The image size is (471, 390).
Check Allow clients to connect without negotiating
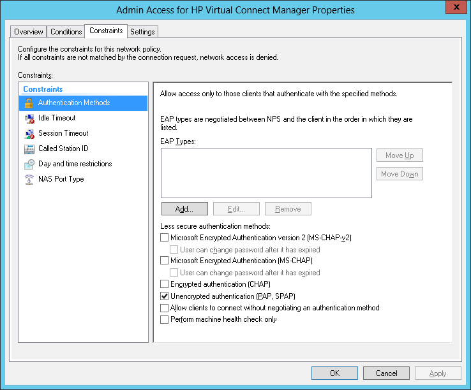pyautogui.click(x=165, y=308)
